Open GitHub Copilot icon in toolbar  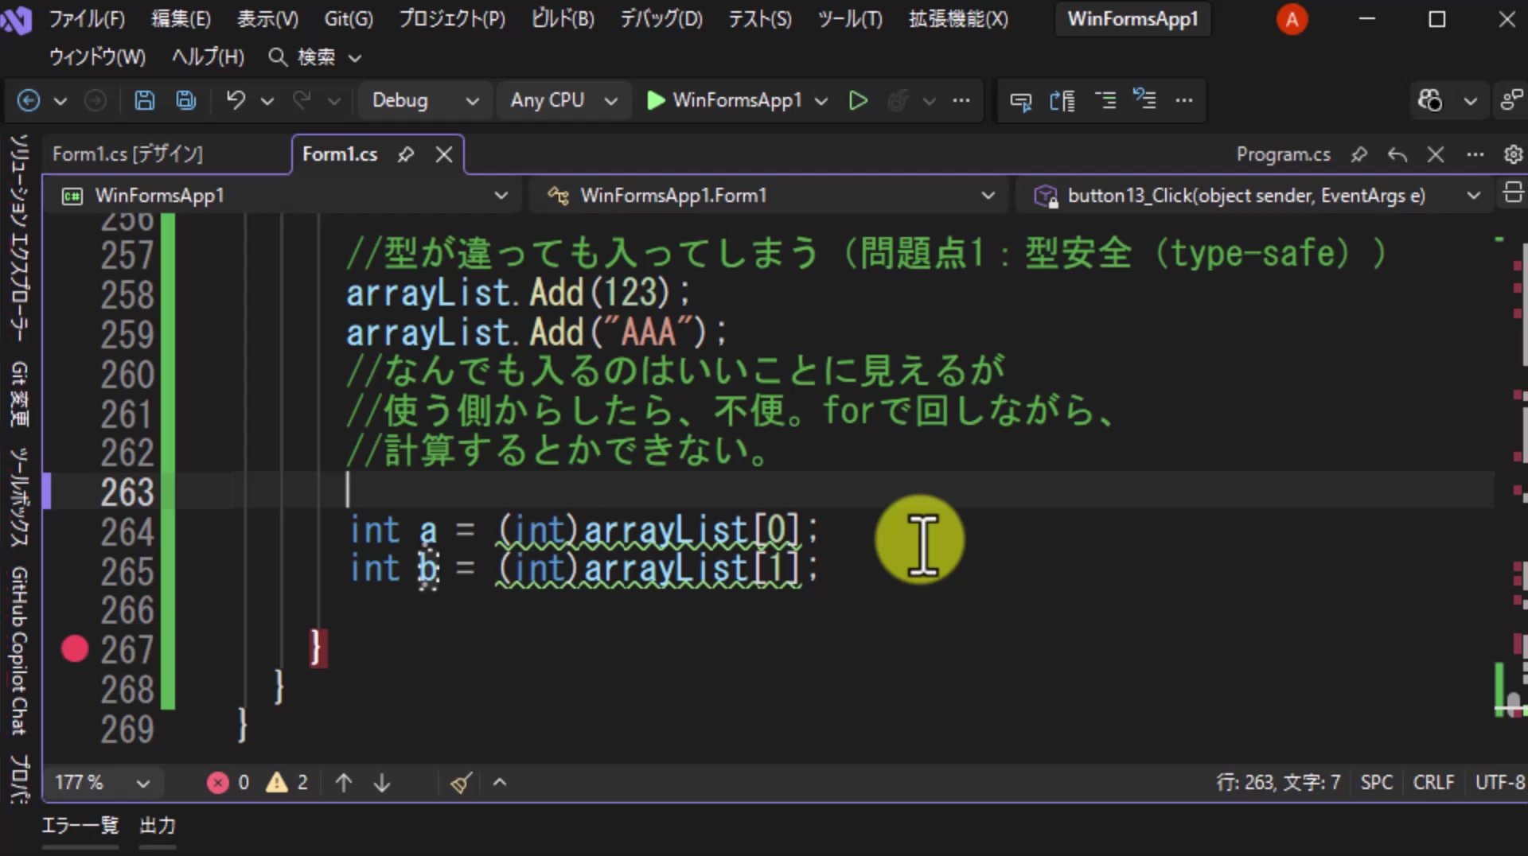click(1430, 100)
